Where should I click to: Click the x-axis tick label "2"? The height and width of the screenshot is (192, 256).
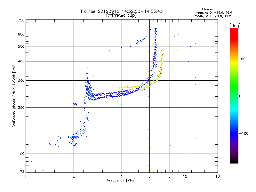(74, 176)
